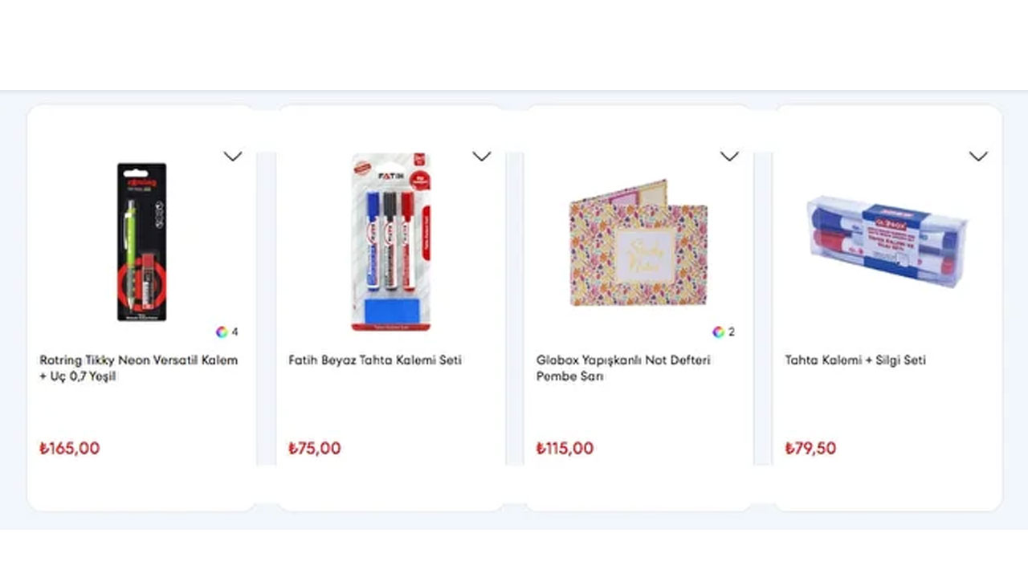Open Rotring Tikky Neon pencil product image
Image resolution: width=1028 pixels, height=578 pixels.
(x=141, y=242)
